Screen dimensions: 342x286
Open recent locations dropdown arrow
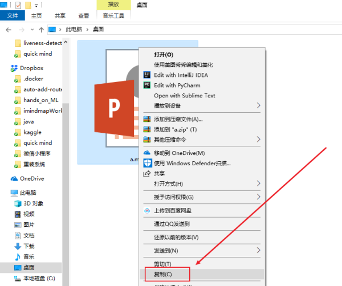[x=32, y=30]
